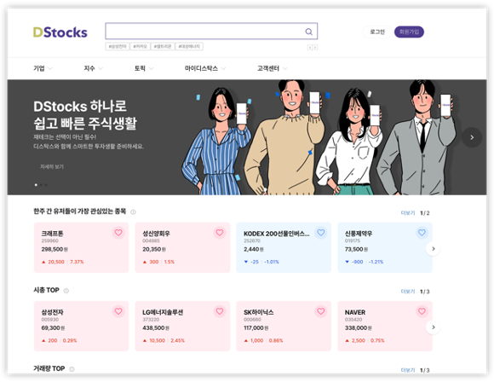Screen dimensions: 494x382
Task: Show next search tags arrow
Action: (x=315, y=47)
